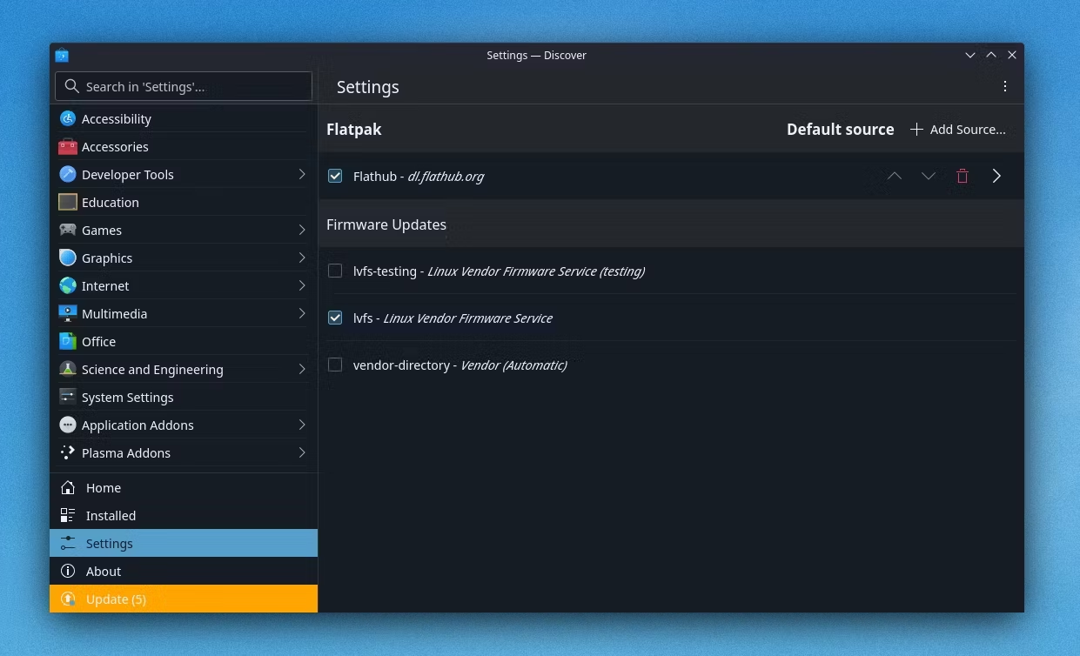1080x656 pixels.
Task: Click the Add Source button
Action: (957, 129)
